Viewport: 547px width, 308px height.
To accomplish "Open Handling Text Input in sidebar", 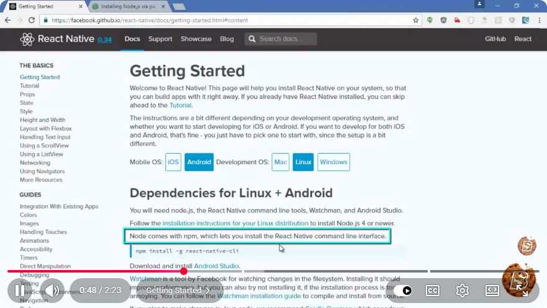I will pyautogui.click(x=45, y=137).
